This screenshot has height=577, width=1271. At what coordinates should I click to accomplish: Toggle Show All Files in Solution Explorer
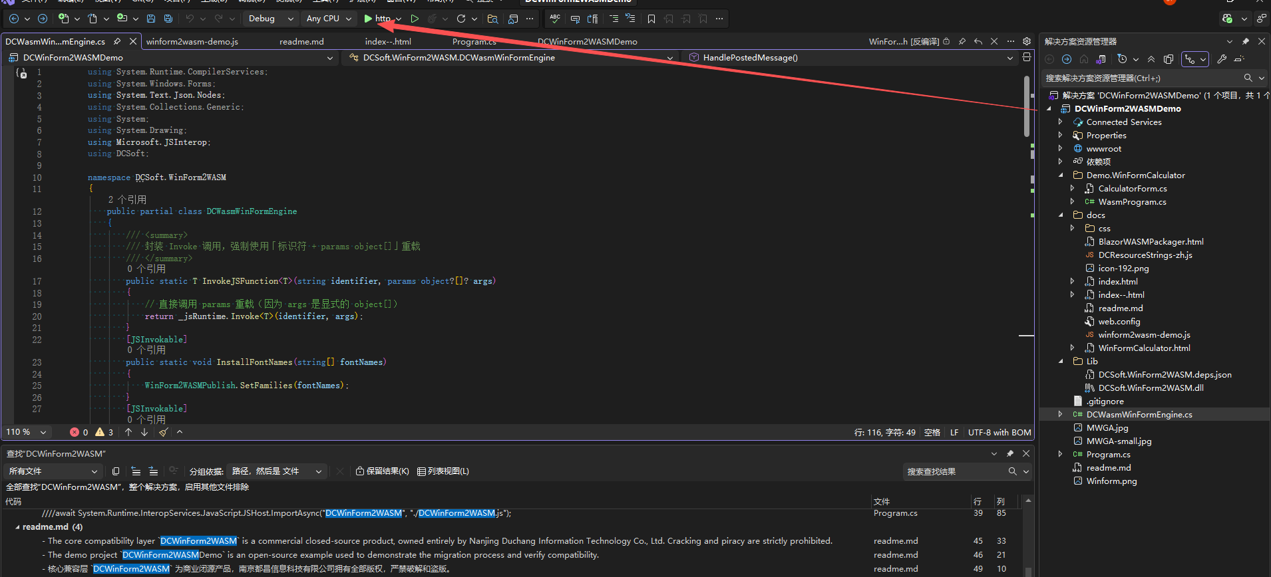pos(1168,59)
